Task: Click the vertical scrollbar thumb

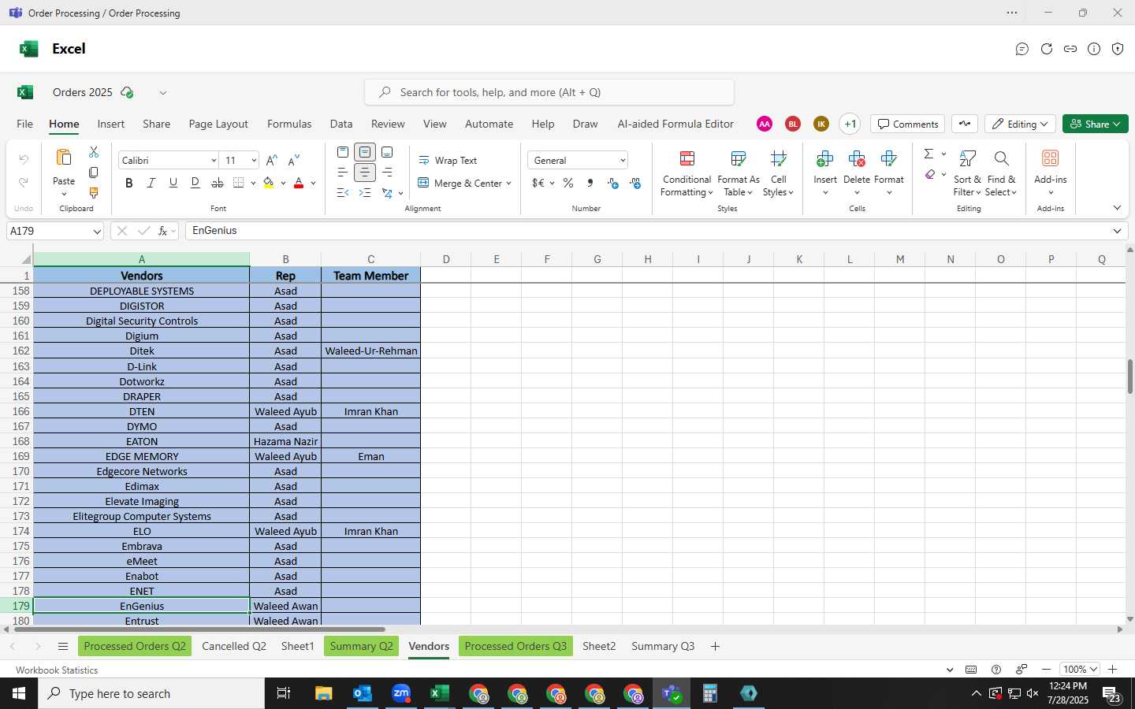Action: (1129, 377)
